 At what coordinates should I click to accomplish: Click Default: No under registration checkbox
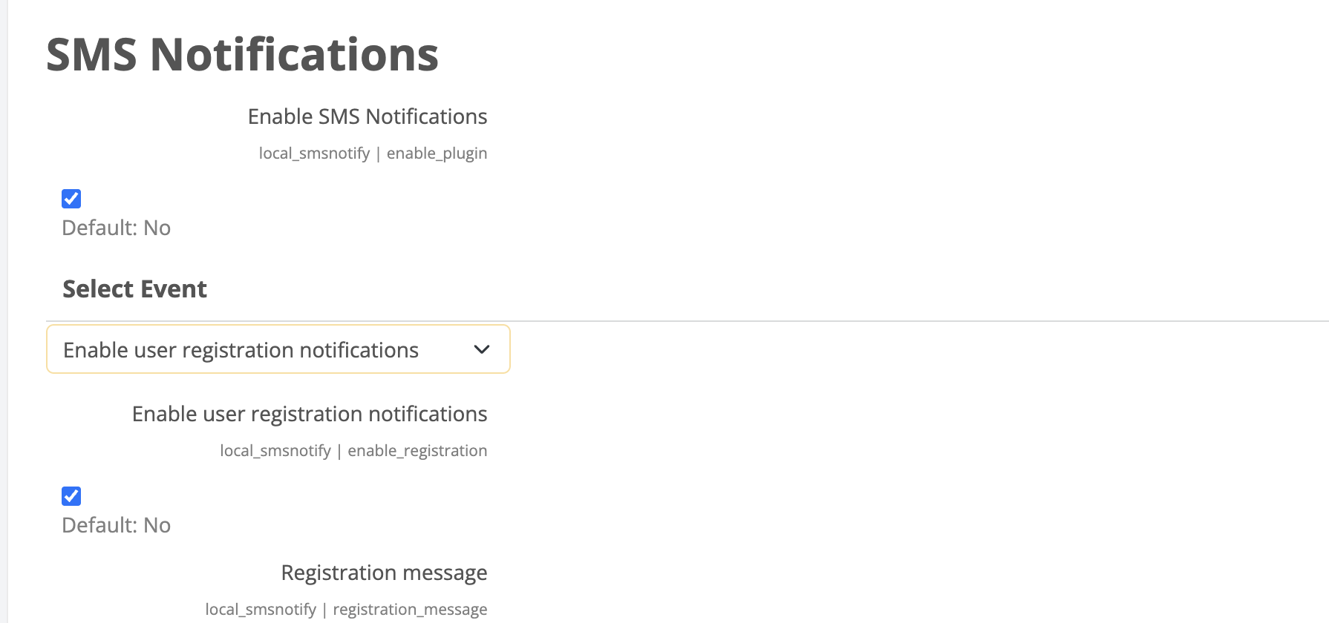pyautogui.click(x=116, y=525)
